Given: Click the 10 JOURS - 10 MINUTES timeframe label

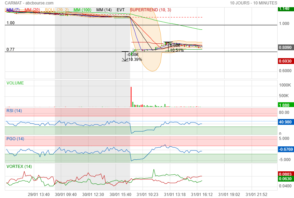Looking at the screenshot, I should (x=254, y=3).
